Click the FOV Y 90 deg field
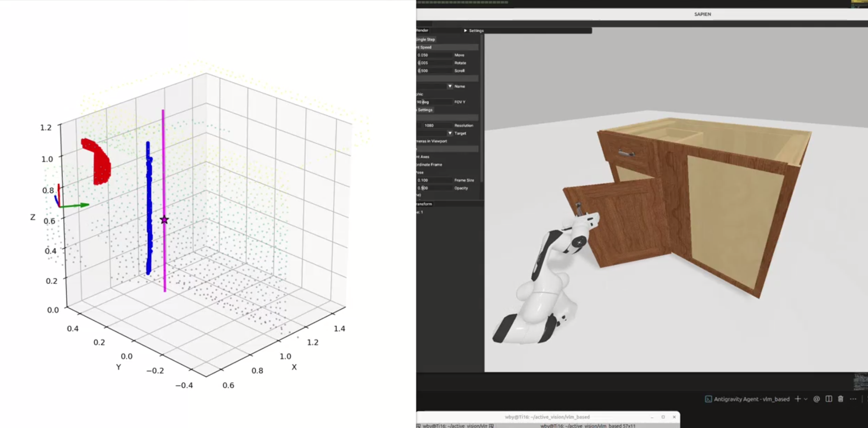The image size is (868, 428). point(434,102)
